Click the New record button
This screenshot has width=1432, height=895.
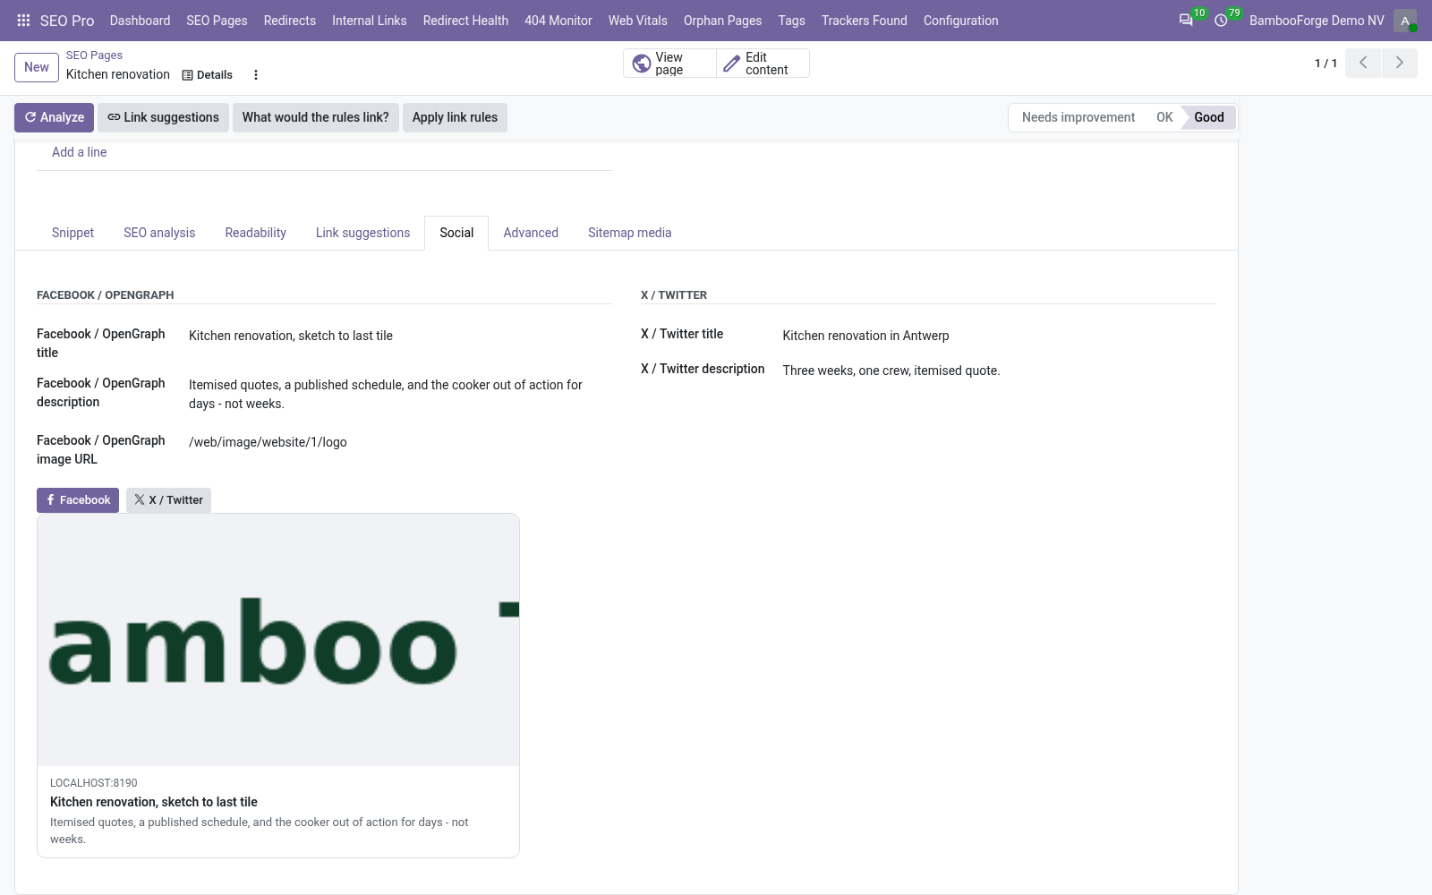point(37,67)
